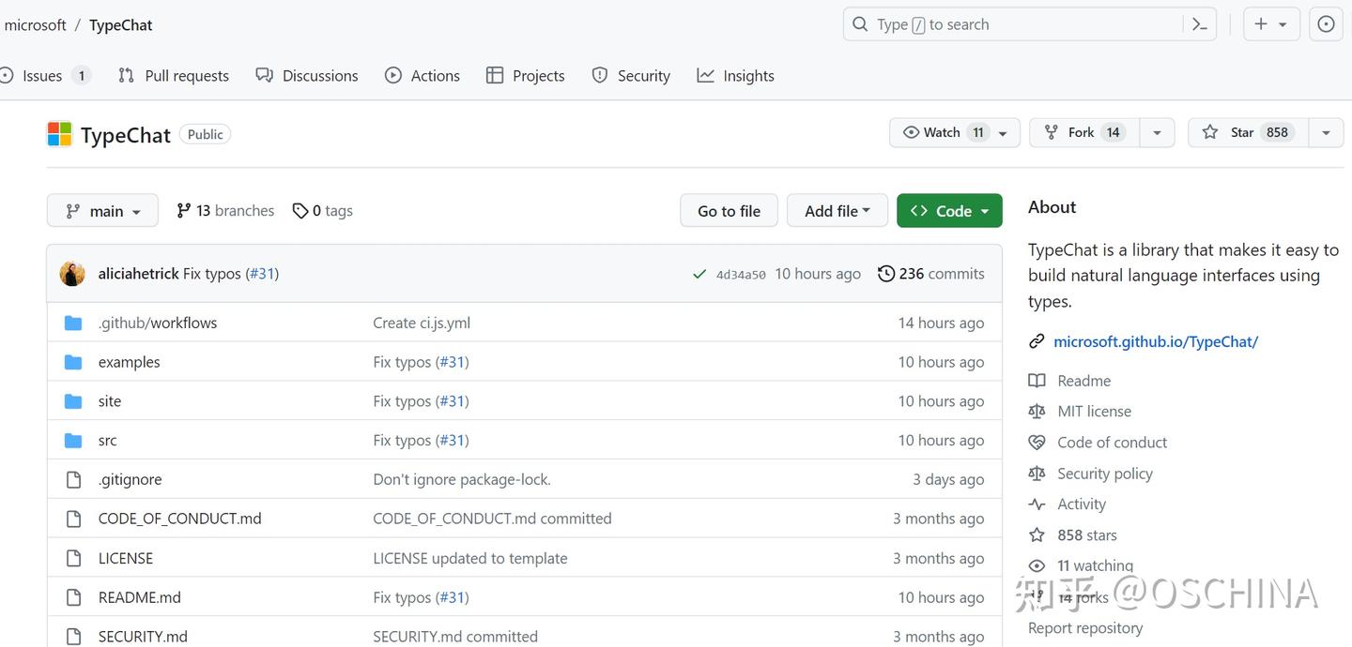Switch to the Pull requests tab
The height and width of the screenshot is (647, 1352).
(174, 76)
